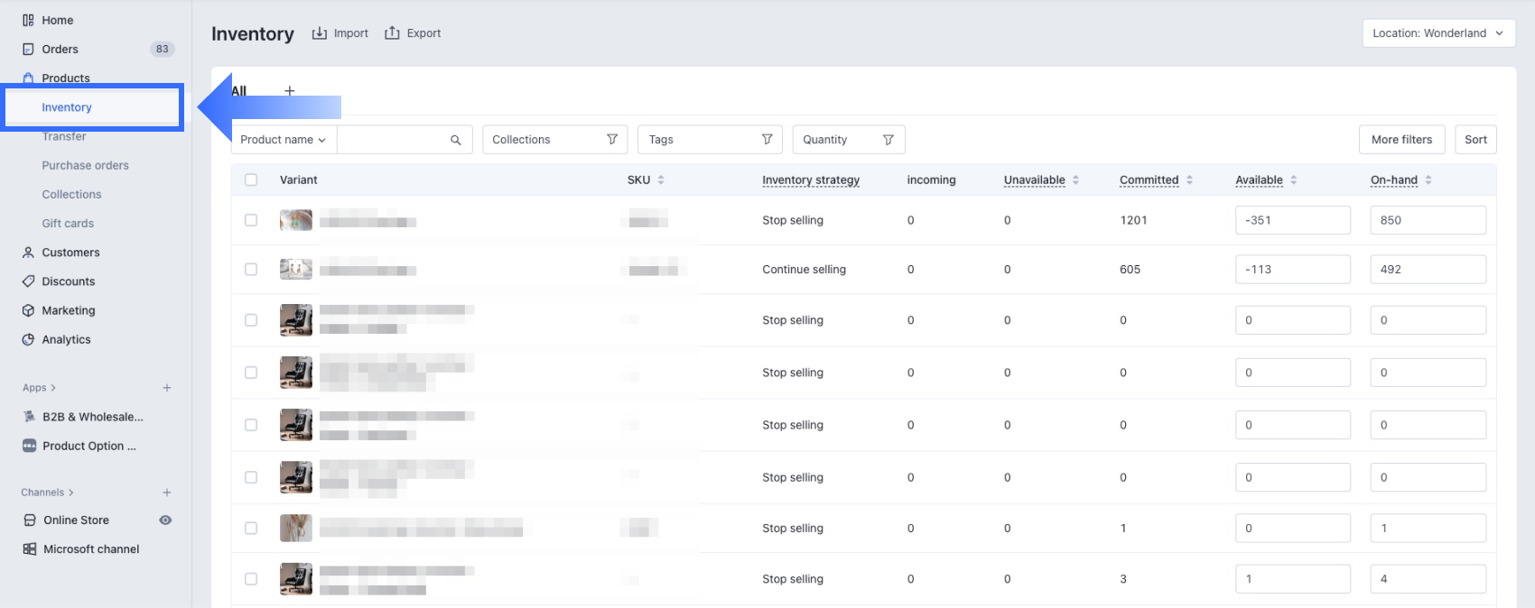Toggle the Online Store eye icon
The image size is (1535, 608).
coord(165,520)
